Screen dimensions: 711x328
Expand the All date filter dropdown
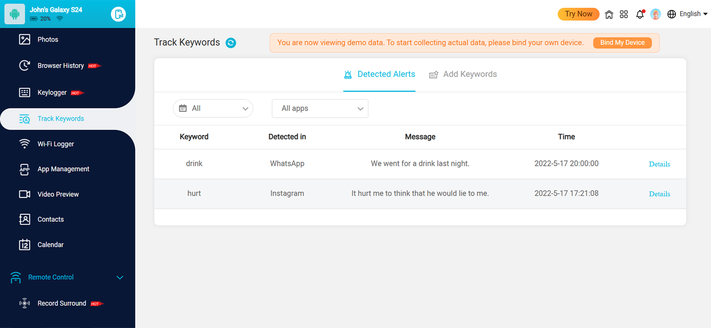click(213, 108)
